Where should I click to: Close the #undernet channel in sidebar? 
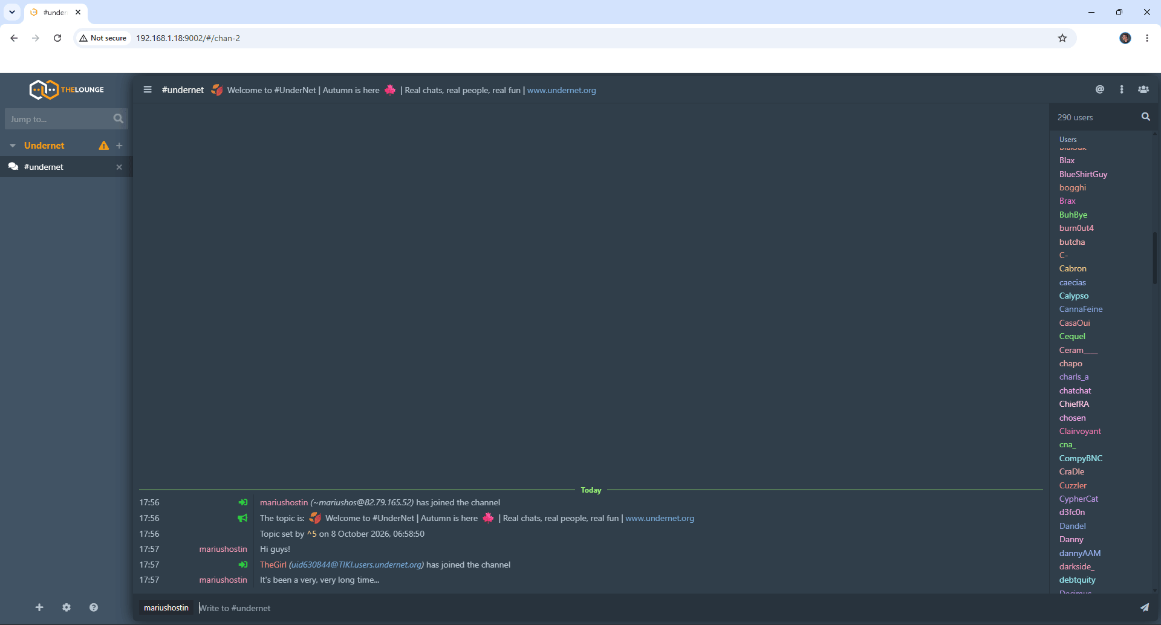[x=119, y=167]
